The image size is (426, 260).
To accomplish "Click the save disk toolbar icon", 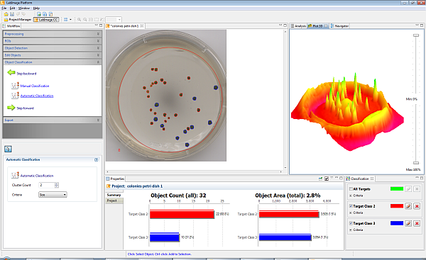I will (12, 14).
